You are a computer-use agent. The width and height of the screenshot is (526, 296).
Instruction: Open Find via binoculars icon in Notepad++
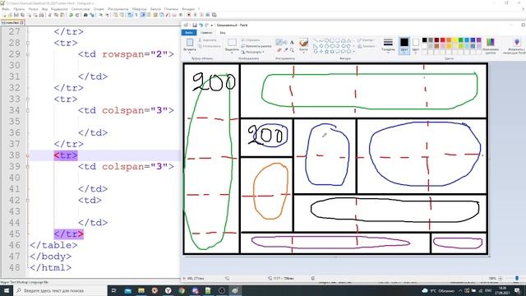[x=85, y=15]
